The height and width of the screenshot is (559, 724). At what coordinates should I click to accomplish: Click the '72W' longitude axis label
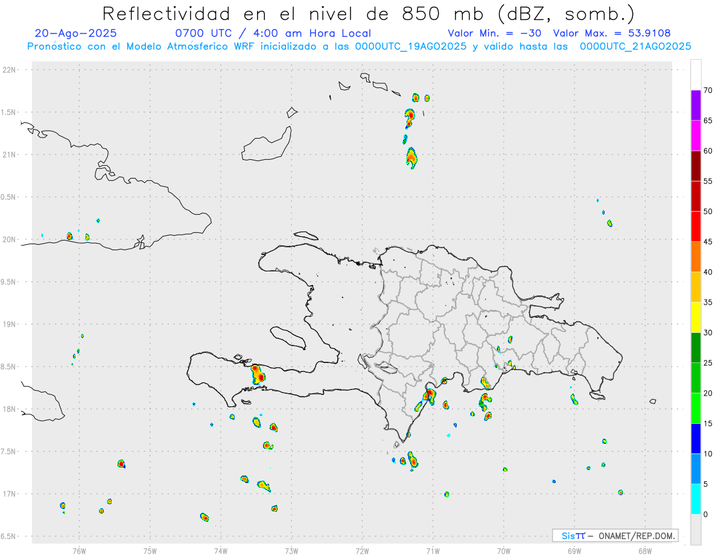(362, 551)
